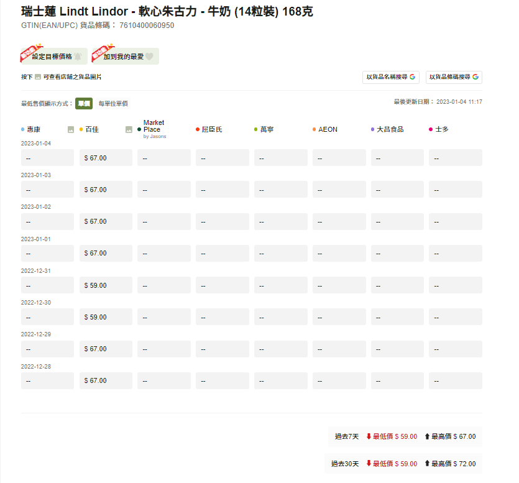The image size is (519, 483).
Task: Click the 百佳 $67.00 price for 2023-01-02
Action: [x=106, y=221]
